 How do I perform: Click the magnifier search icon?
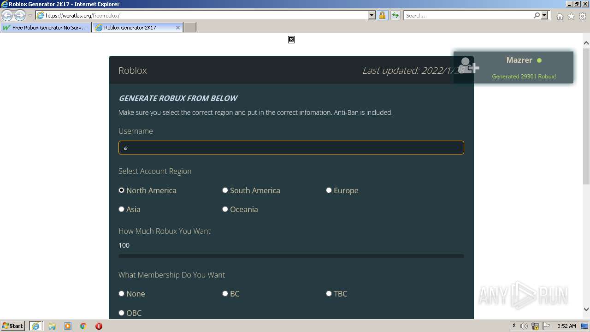(x=537, y=15)
